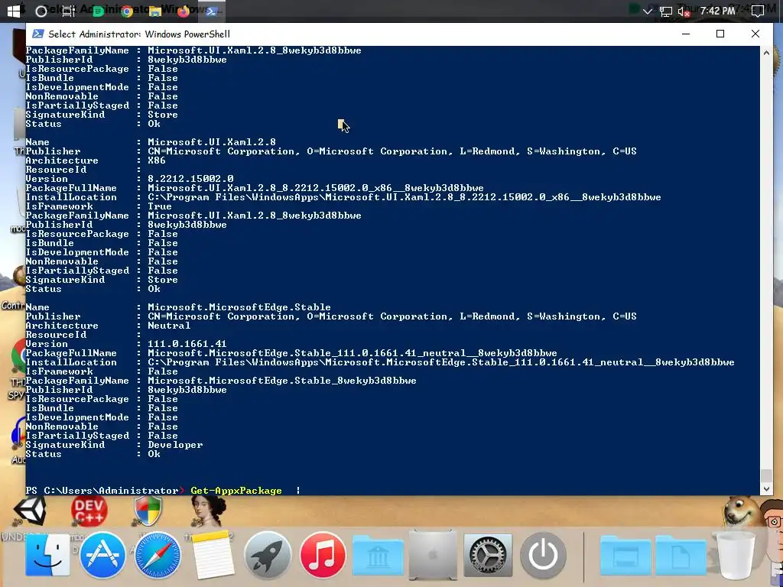The height and width of the screenshot is (587, 783).
Task: Click the Mac Pro computer dock icon
Action: (433, 555)
